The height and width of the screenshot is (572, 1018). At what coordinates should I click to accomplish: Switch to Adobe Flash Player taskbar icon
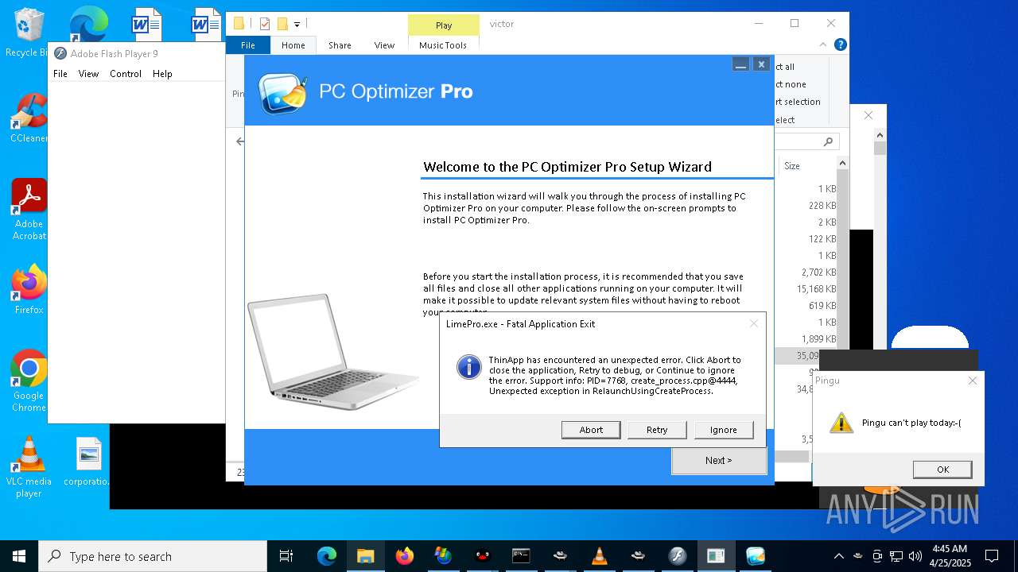[677, 556]
